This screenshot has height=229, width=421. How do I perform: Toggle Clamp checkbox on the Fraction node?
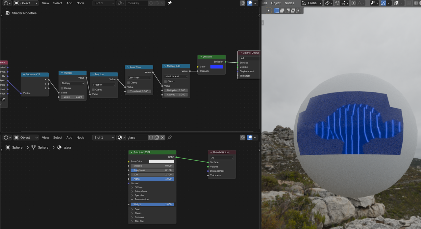(93, 89)
